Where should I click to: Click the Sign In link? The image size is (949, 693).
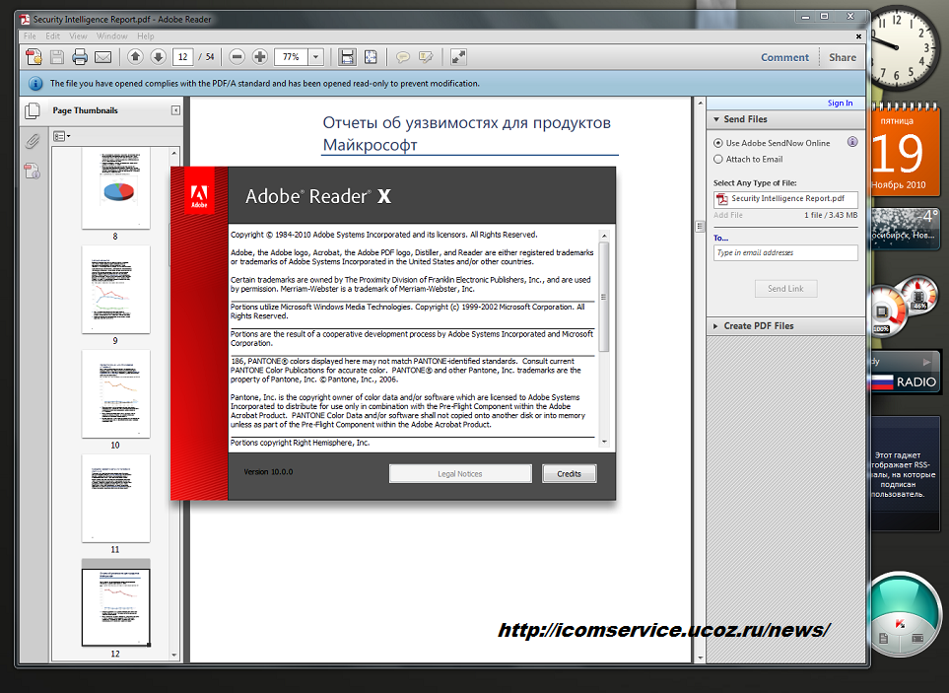[840, 103]
